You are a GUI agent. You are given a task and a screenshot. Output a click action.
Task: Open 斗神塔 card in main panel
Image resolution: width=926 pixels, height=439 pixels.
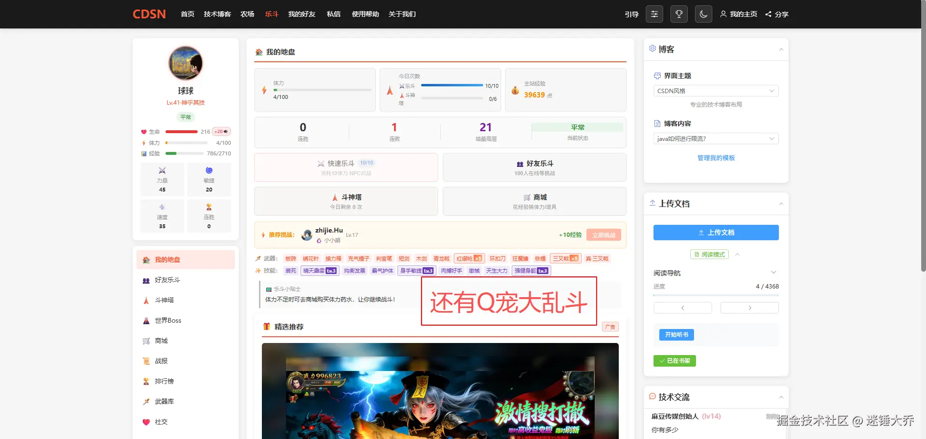tap(346, 201)
